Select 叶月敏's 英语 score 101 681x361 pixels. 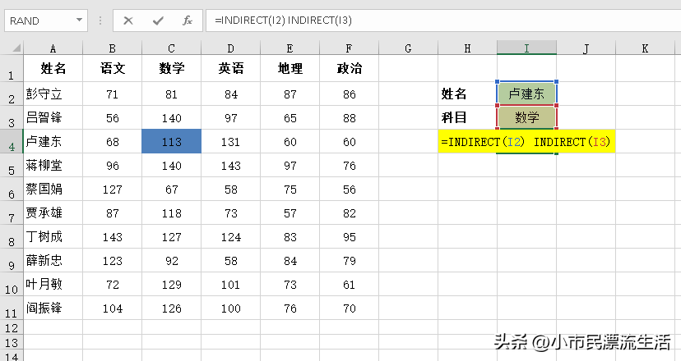click(230, 285)
